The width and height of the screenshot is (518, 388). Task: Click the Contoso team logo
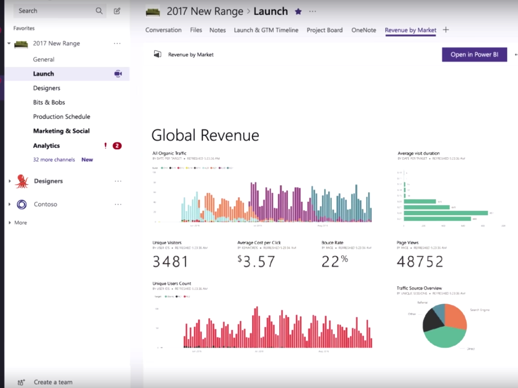tap(22, 204)
